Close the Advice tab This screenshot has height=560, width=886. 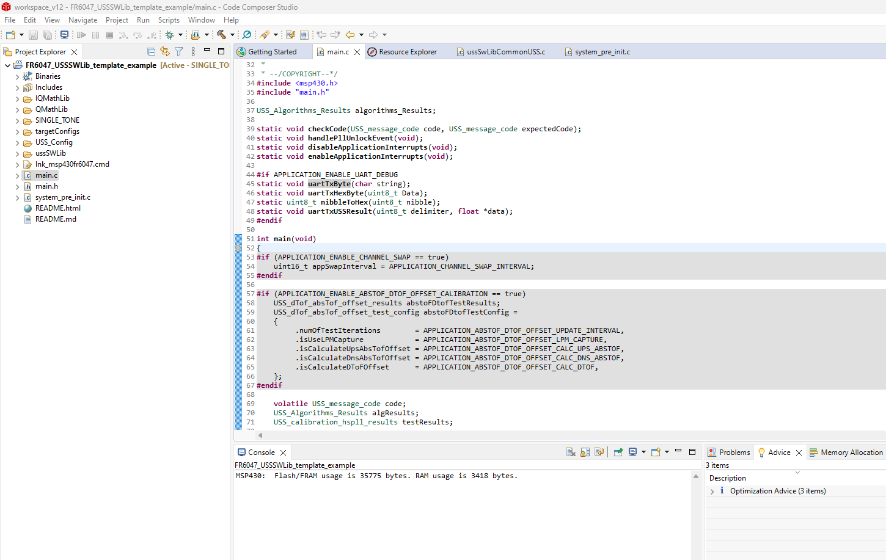pyautogui.click(x=799, y=453)
